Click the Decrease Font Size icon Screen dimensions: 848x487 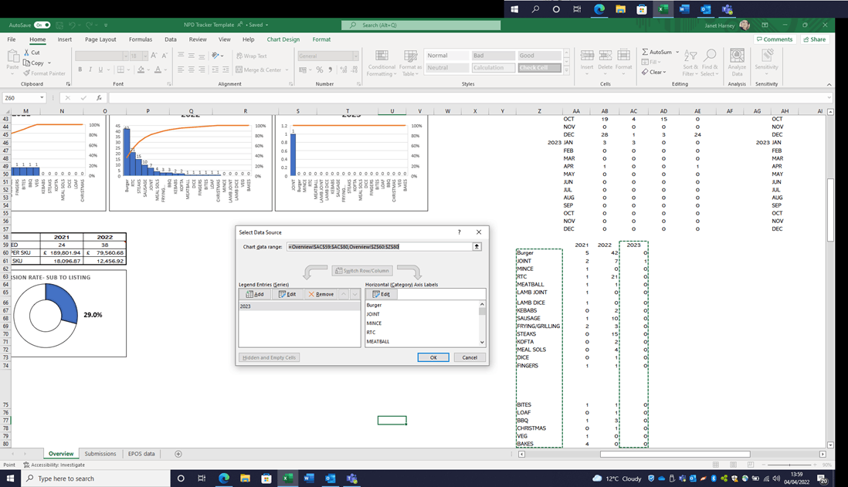(165, 56)
